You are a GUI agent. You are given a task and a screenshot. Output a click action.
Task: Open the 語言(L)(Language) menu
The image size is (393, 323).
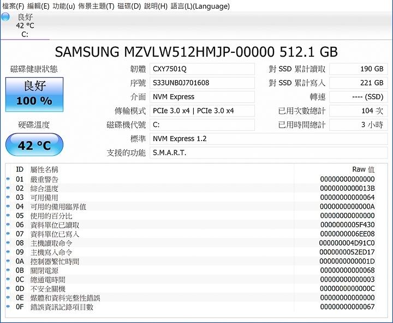(x=200, y=6)
